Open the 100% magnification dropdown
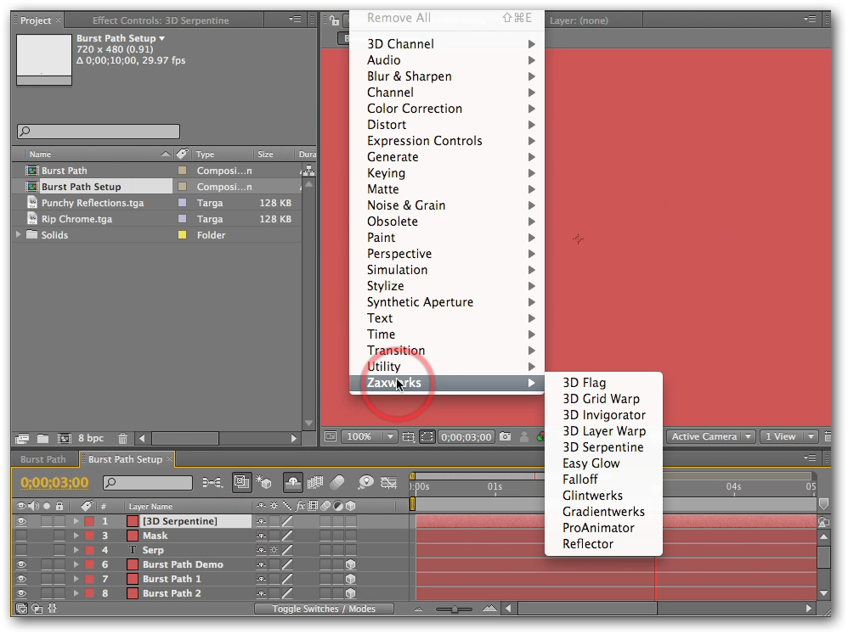848x634 pixels. coord(370,436)
